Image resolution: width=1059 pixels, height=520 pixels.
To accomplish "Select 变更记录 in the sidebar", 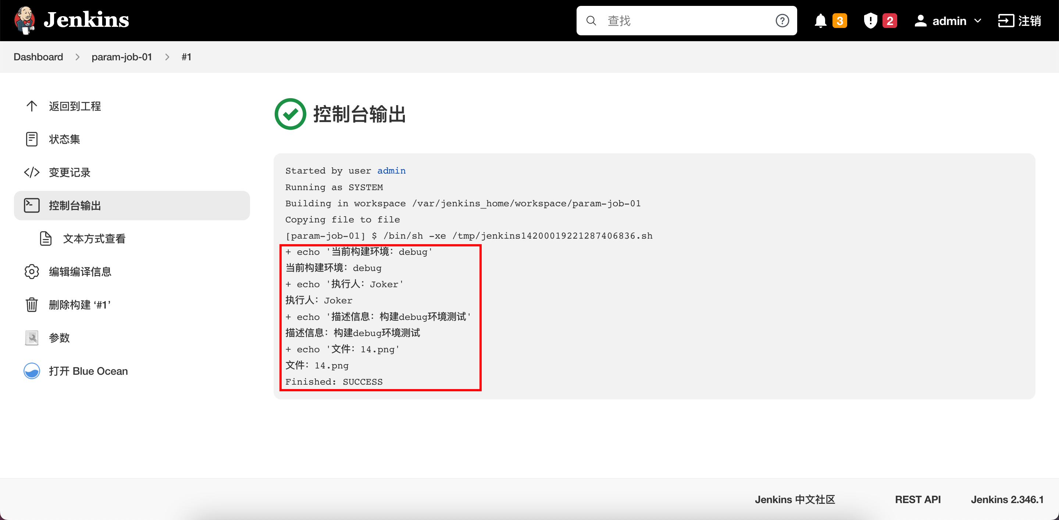I will point(69,172).
